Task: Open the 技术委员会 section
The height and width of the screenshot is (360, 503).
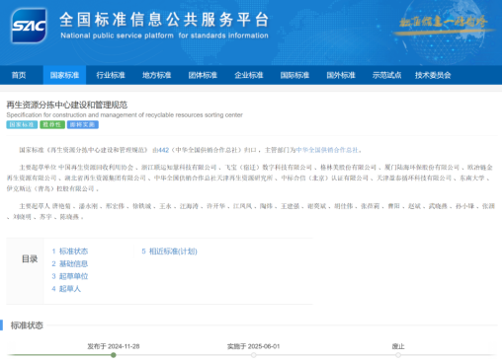Action: pos(433,75)
